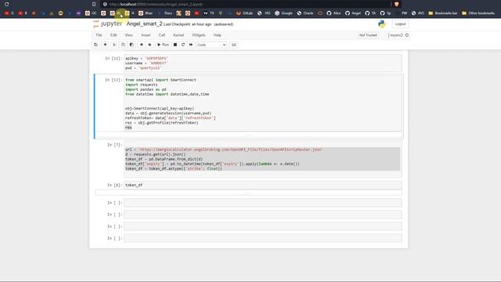Open the Bookmarks bar folder
The height and width of the screenshot is (282, 501).
pos(443,13)
